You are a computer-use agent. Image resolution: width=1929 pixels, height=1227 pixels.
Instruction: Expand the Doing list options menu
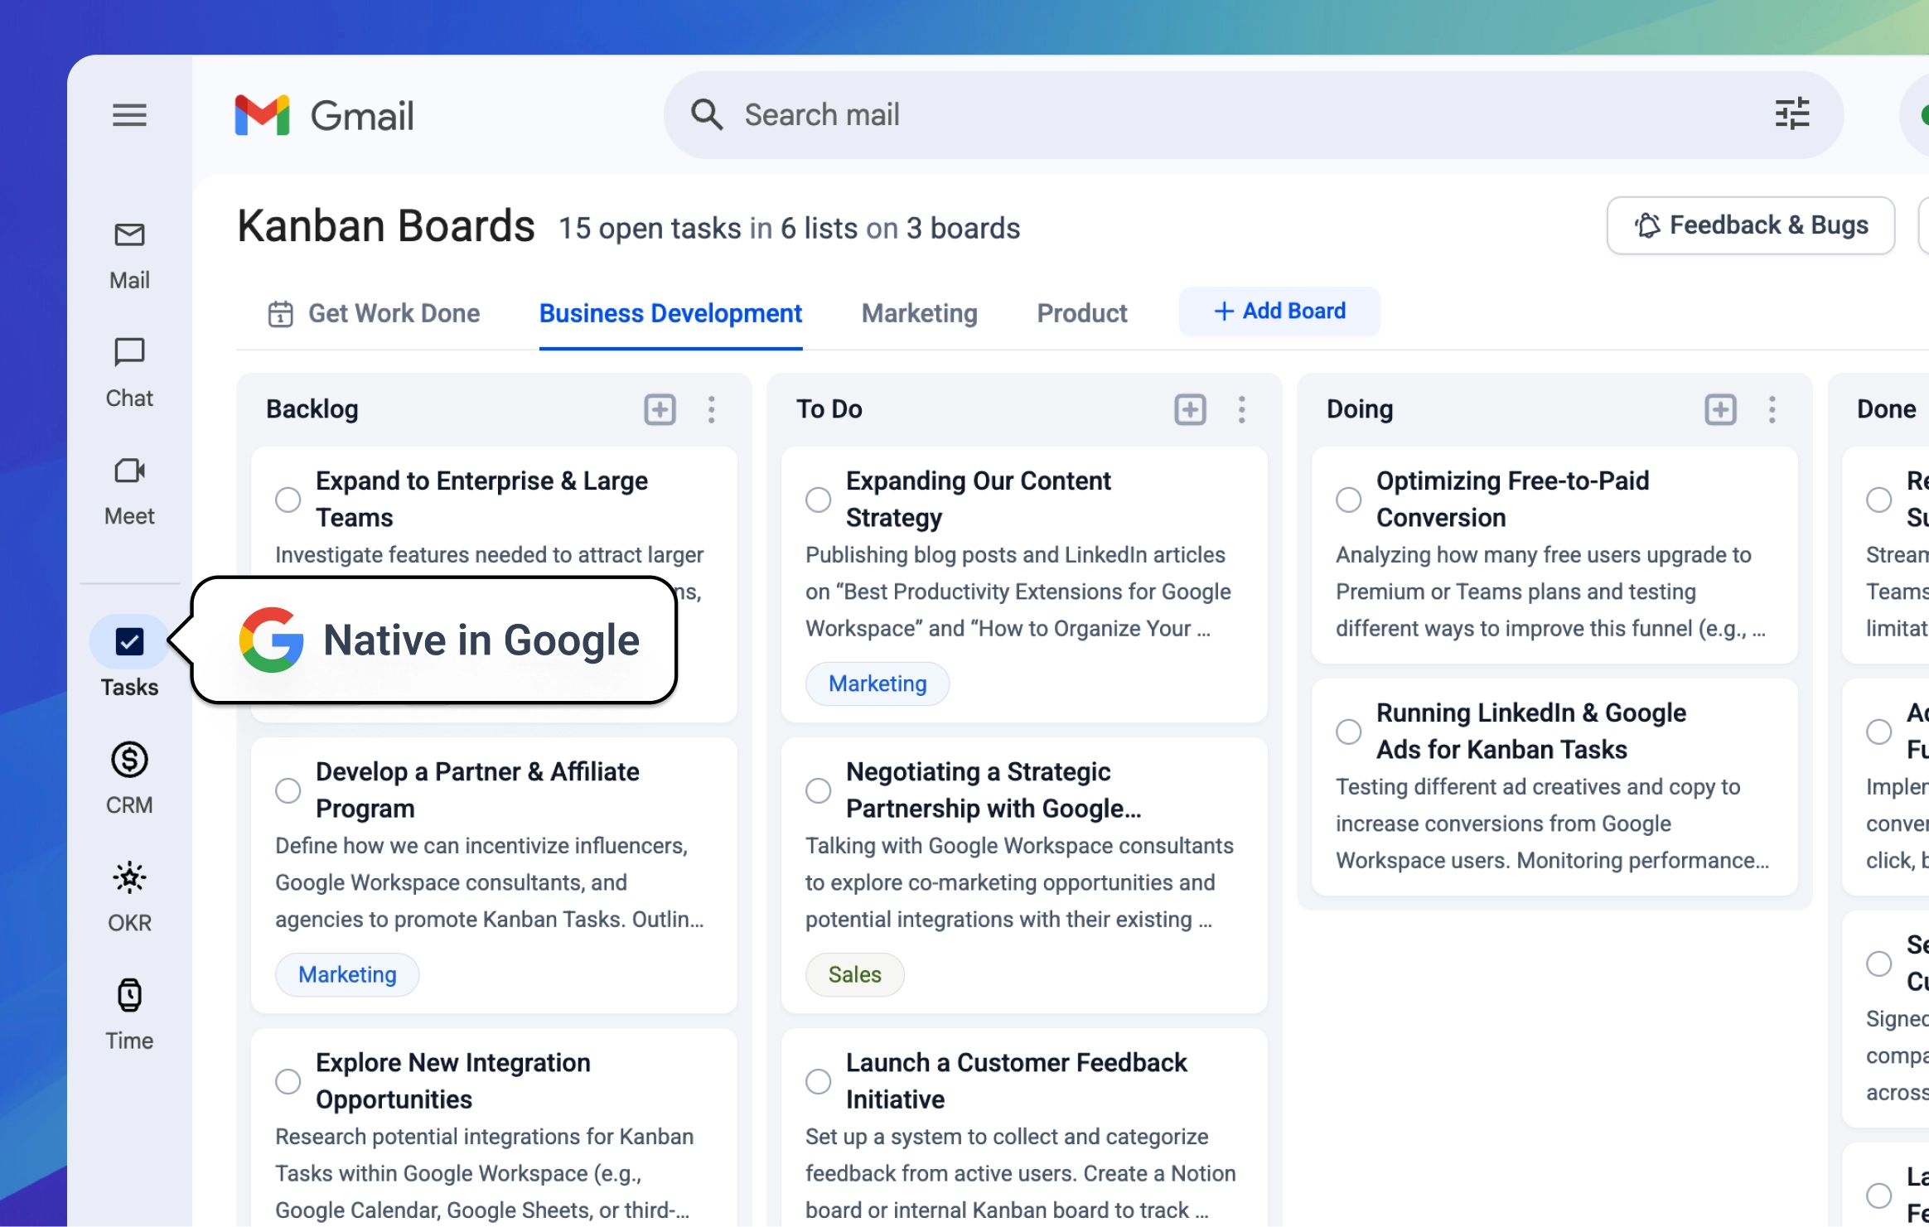click(1772, 409)
